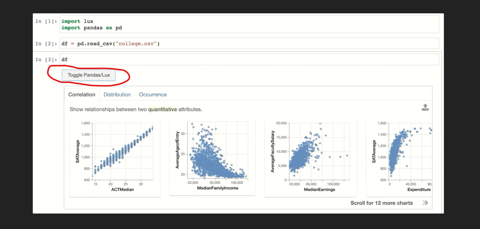Toggle Pandas/Lux view button
The image size is (480, 229).
(x=89, y=75)
